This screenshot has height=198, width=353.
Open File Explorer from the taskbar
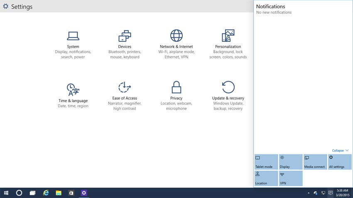coord(59,193)
